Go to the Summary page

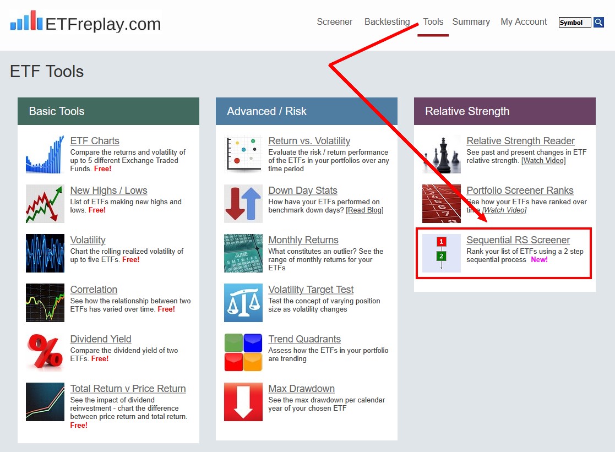click(471, 21)
